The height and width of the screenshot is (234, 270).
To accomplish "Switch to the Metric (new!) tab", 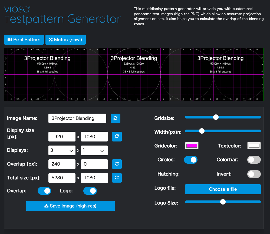I will pos(65,39).
